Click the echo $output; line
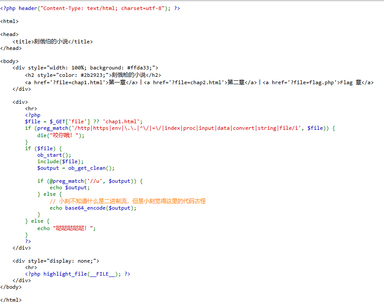This screenshot has height=303, width=384. click(x=70, y=188)
